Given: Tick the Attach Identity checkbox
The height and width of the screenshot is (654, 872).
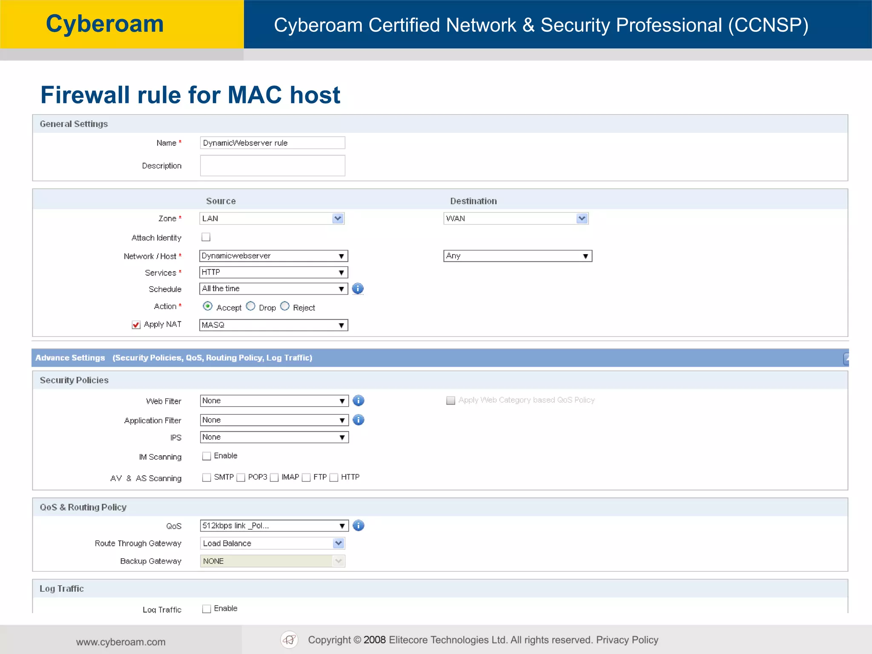Looking at the screenshot, I should click(206, 237).
